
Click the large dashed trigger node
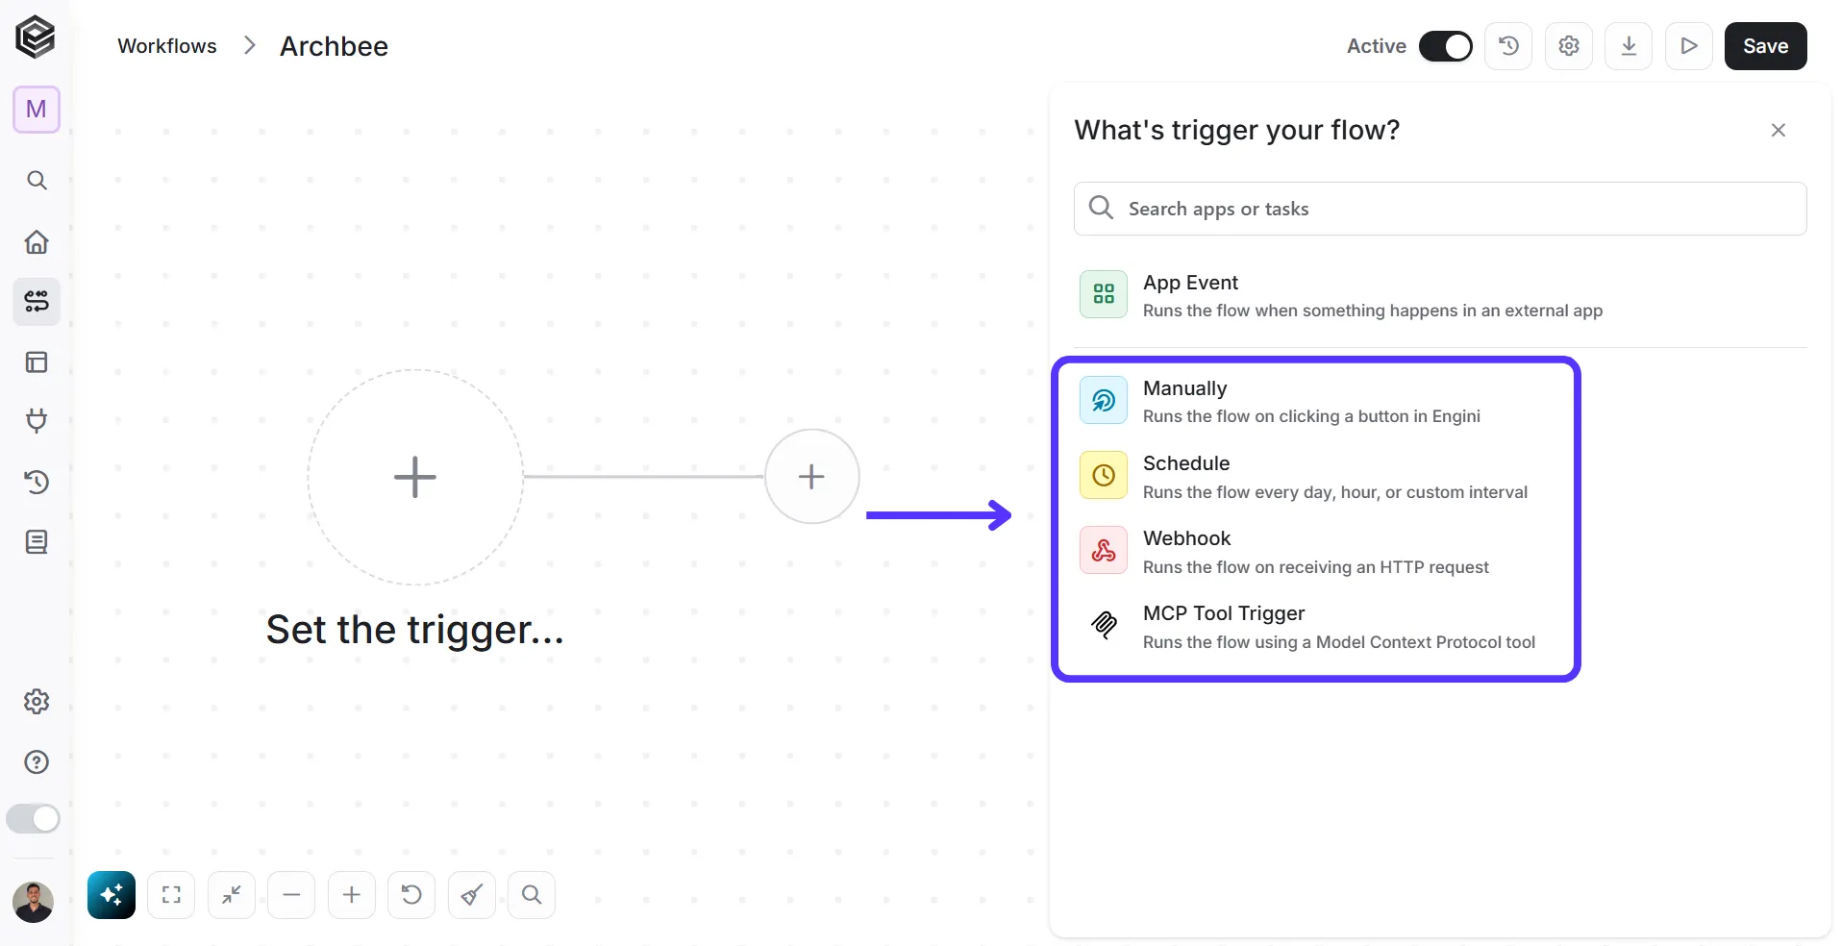tap(415, 477)
